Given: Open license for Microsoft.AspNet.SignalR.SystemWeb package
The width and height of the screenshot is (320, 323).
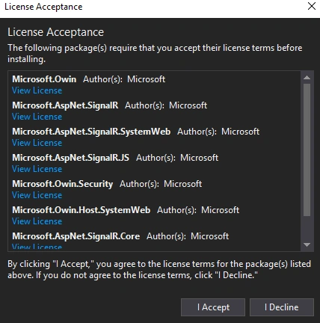Looking at the screenshot, I should point(37,143).
